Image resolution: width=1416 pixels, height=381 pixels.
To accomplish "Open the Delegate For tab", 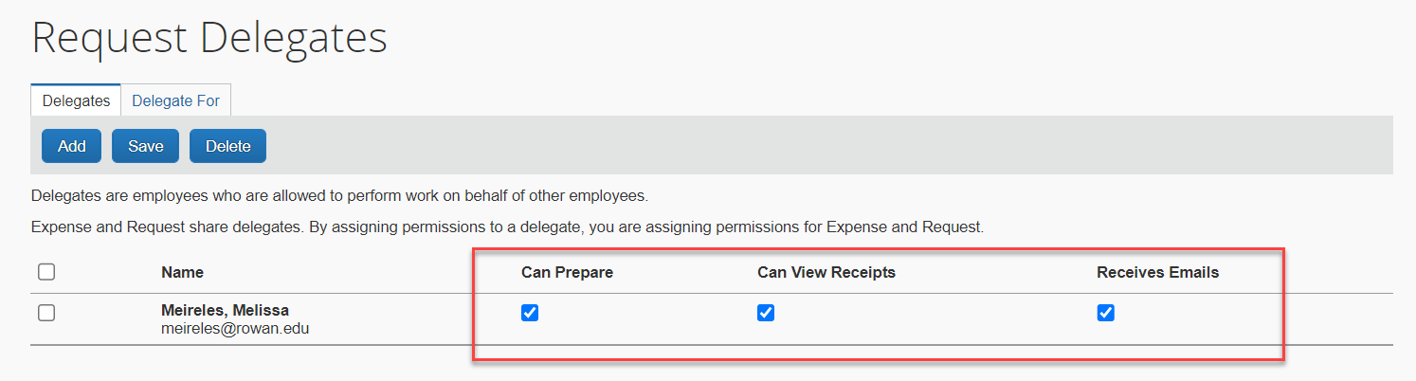I will coord(175,100).
